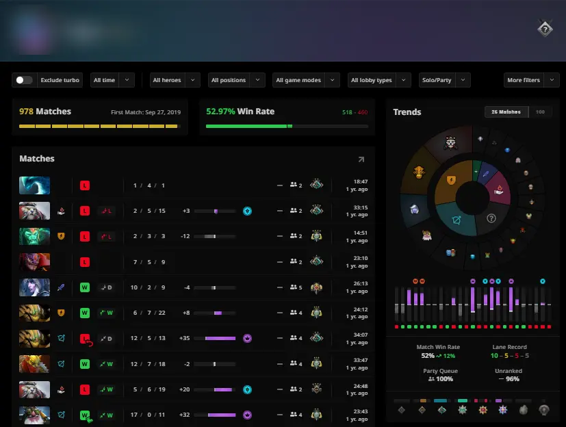Switch Trends to 25 Matches tab

(506, 112)
